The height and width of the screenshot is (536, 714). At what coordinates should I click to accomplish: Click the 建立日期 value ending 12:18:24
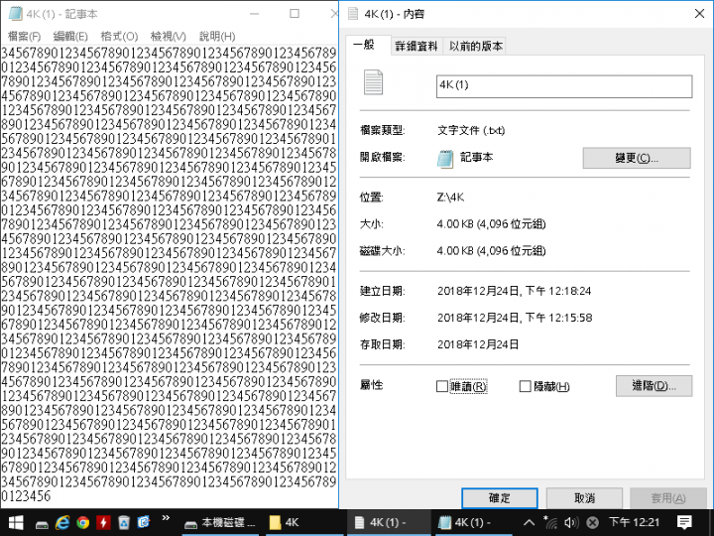[x=514, y=291]
